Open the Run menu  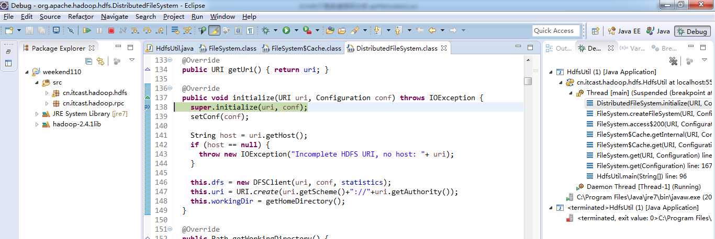click(x=197, y=17)
